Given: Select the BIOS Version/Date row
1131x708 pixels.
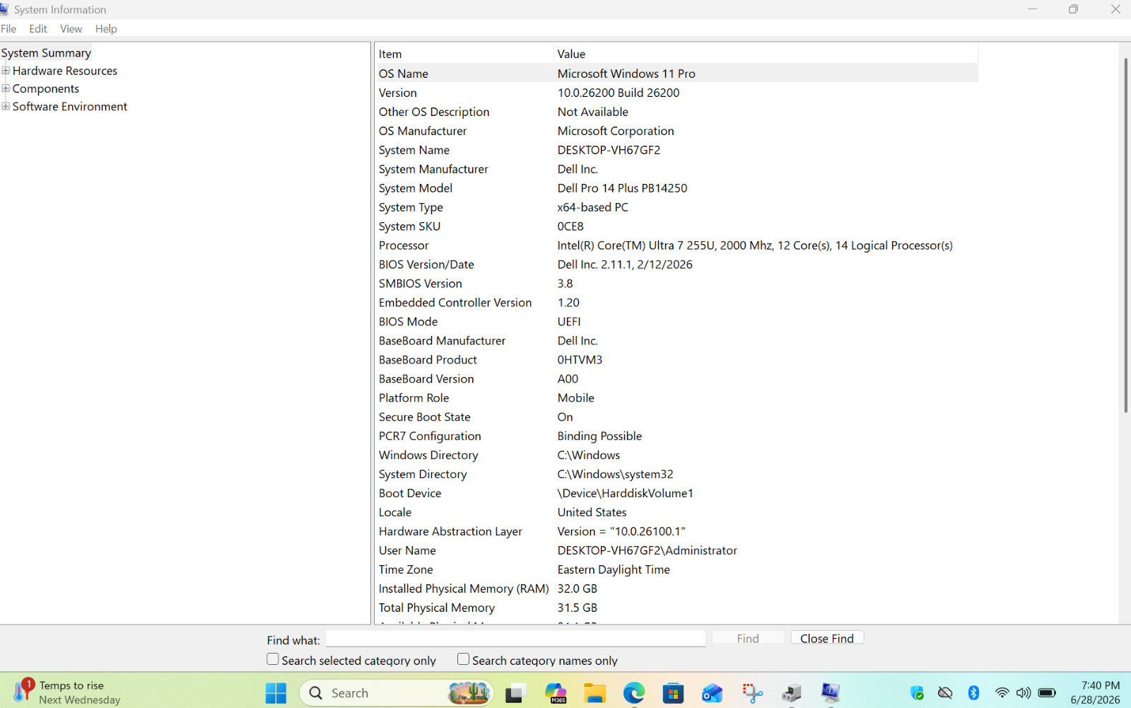Looking at the screenshot, I should 677,265.
